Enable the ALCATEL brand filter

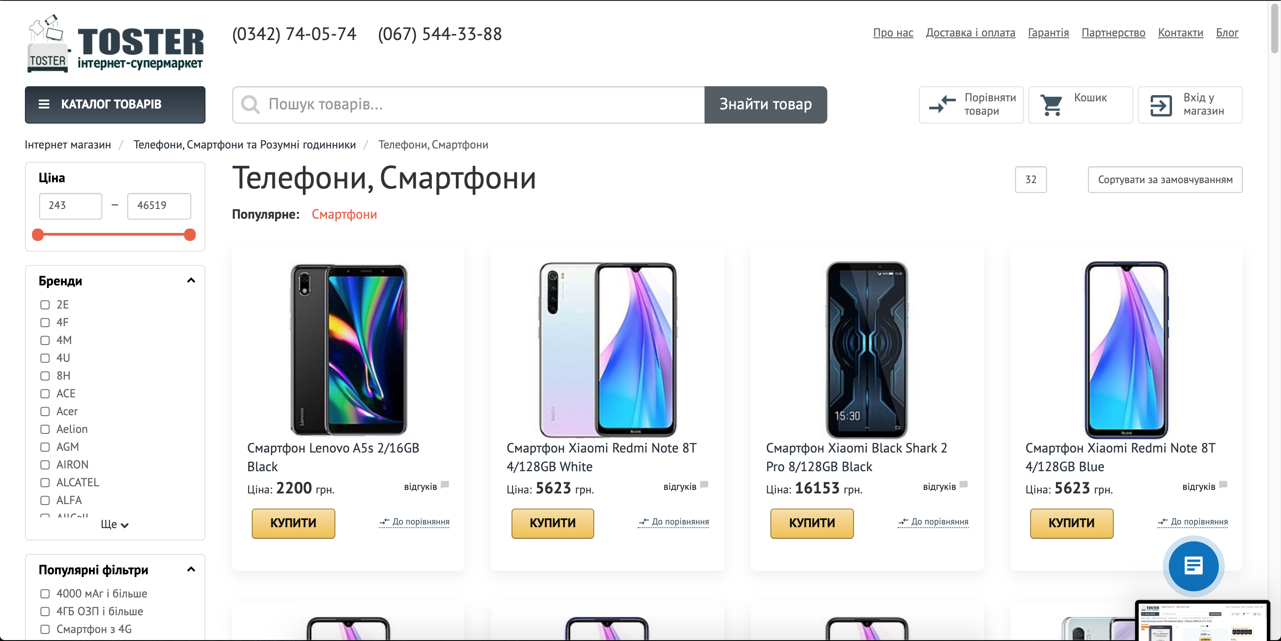(45, 482)
